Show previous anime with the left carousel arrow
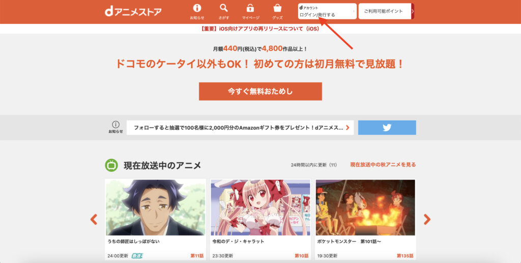521x263 pixels. [x=94, y=219]
